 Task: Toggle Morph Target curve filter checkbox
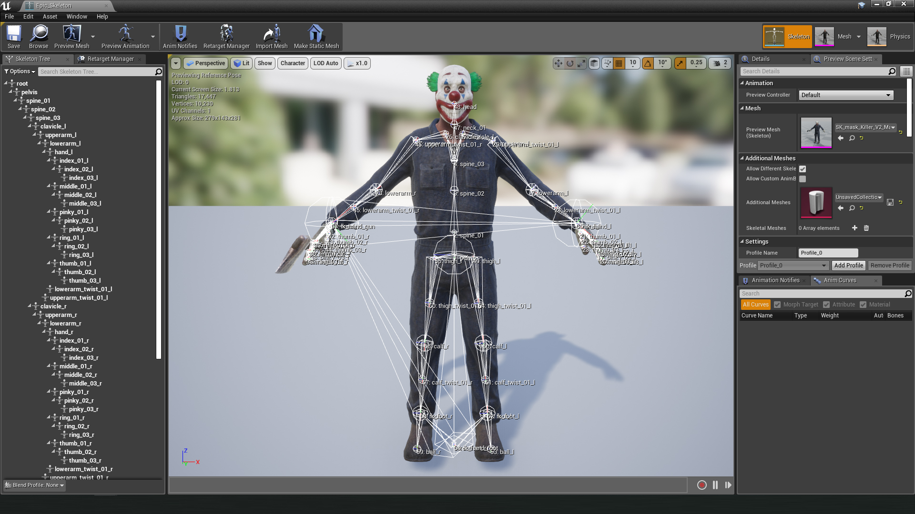[777, 305]
